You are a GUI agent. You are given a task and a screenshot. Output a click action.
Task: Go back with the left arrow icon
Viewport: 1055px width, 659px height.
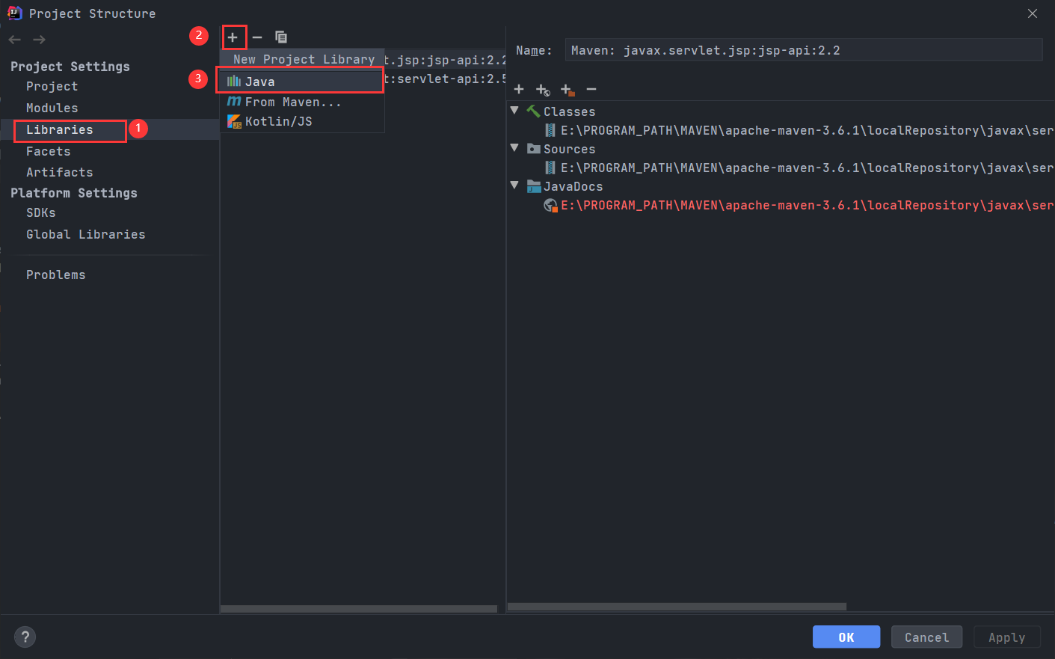click(x=15, y=40)
